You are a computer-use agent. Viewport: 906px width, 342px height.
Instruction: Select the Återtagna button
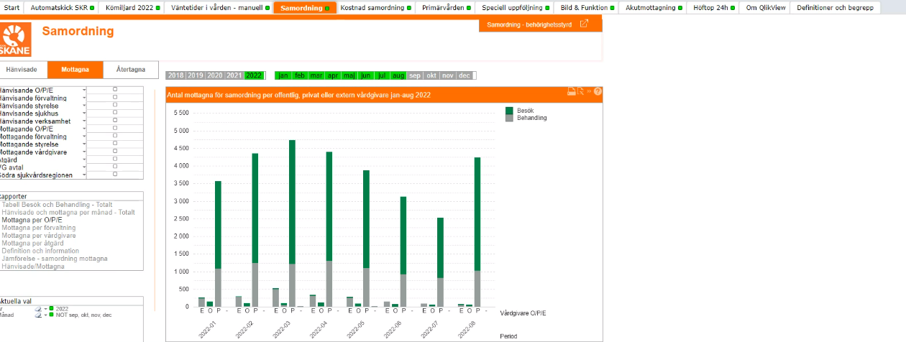tap(130, 70)
